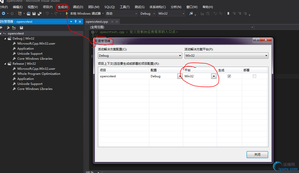Select Application under Release | Win32
The width and height of the screenshot is (299, 173).
point(25,79)
